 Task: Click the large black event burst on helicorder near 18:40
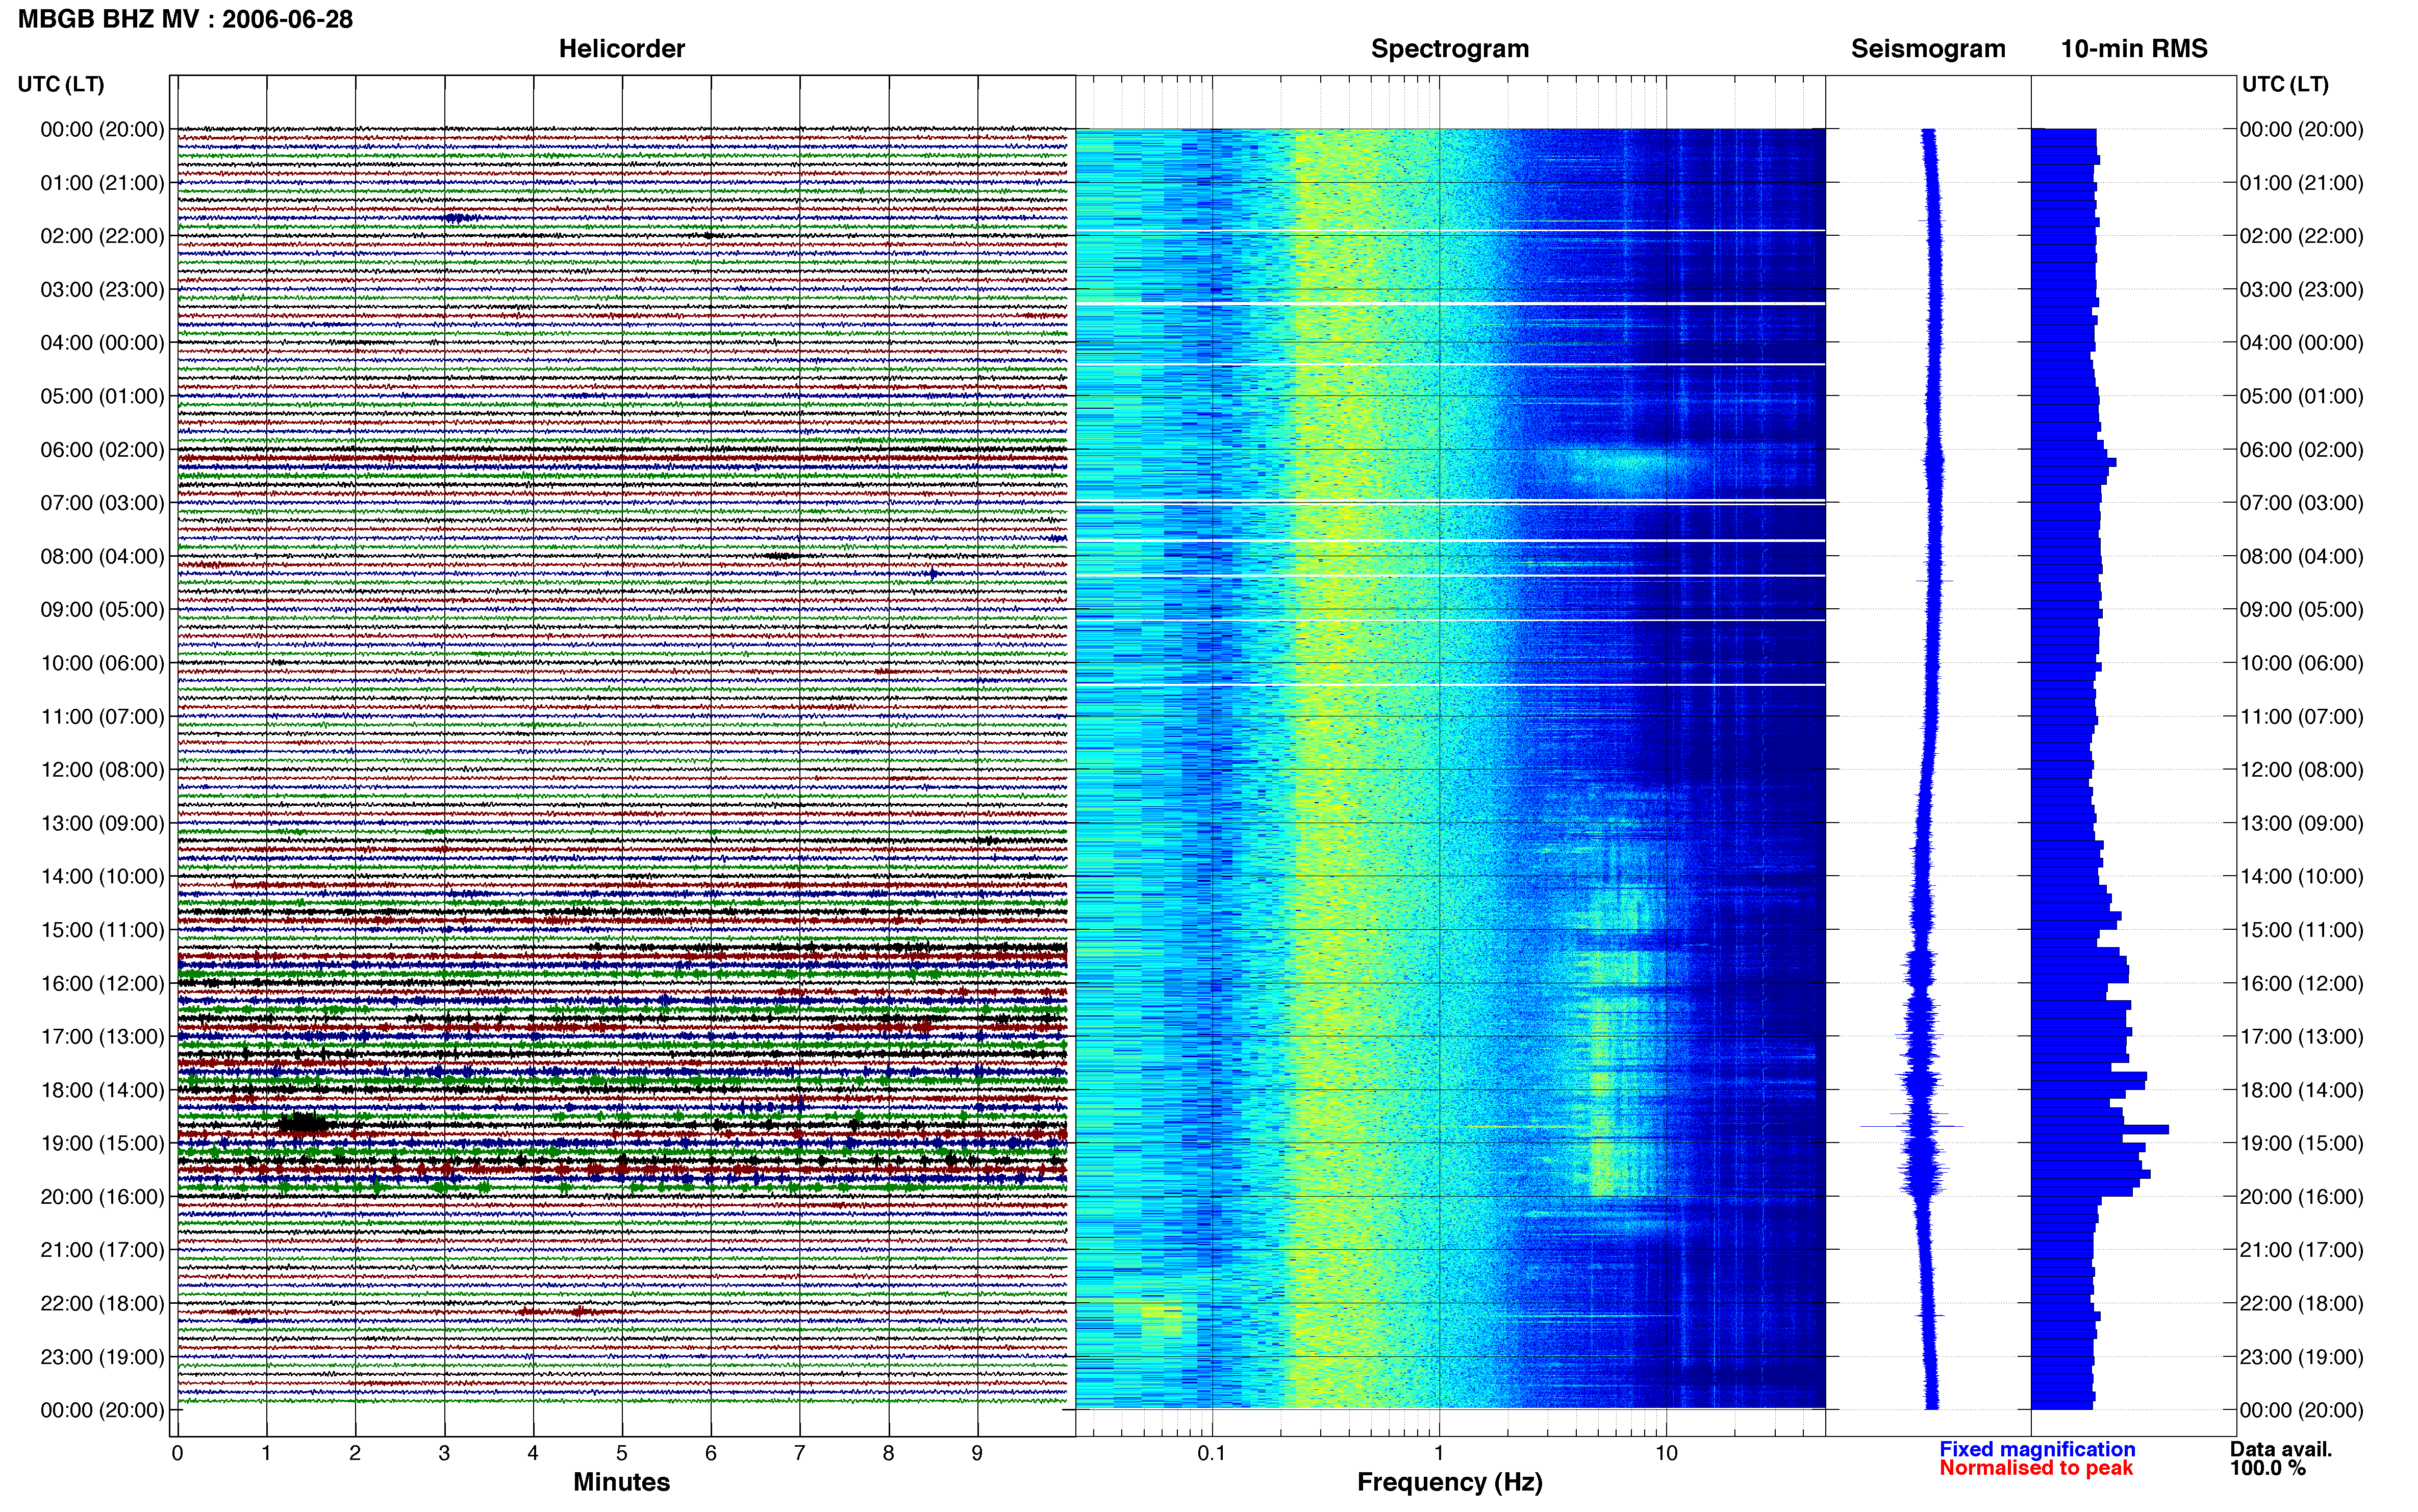click(x=303, y=1124)
